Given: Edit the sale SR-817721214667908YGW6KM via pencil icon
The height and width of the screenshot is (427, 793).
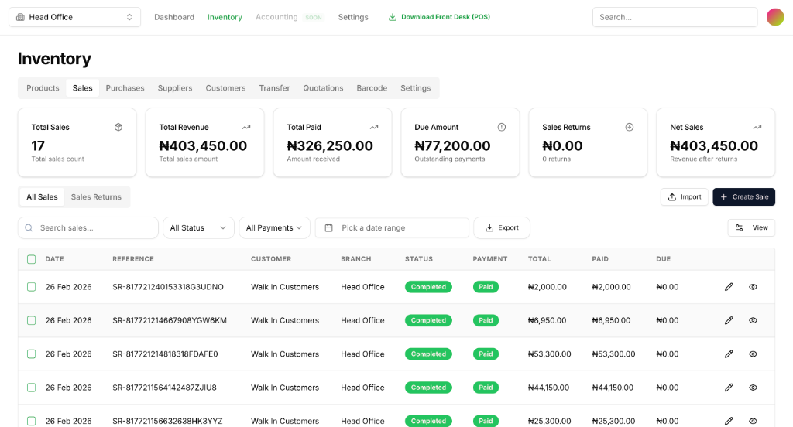Looking at the screenshot, I should click(729, 320).
